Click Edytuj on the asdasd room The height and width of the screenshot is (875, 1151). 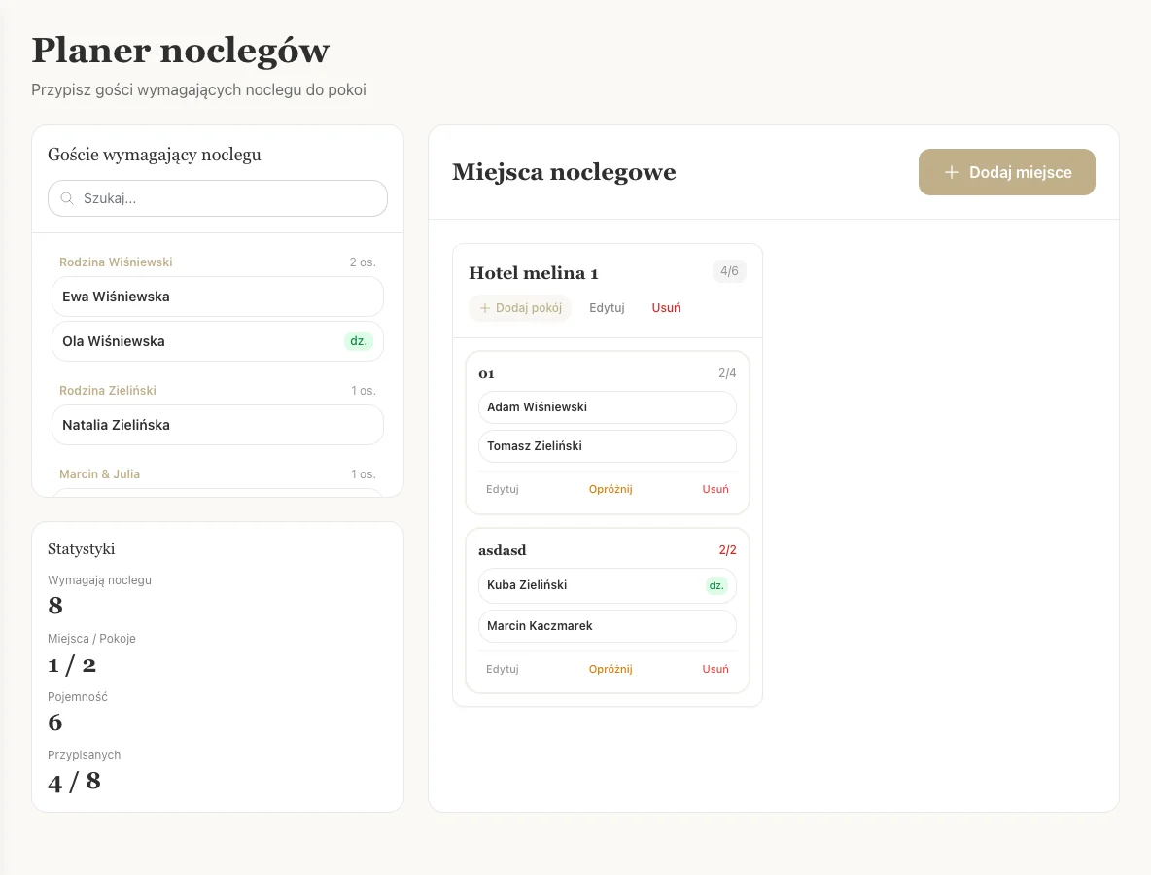coord(503,669)
